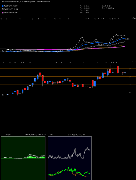Select the 'DOW MT: 7.28' label
The width and height of the screenshot is (136, 180).
click(11, 10)
